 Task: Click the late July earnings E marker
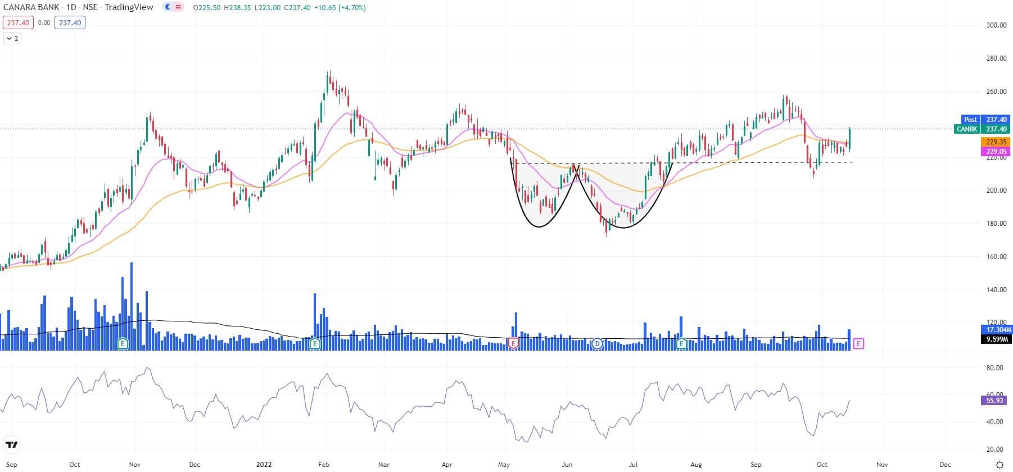pyautogui.click(x=681, y=343)
